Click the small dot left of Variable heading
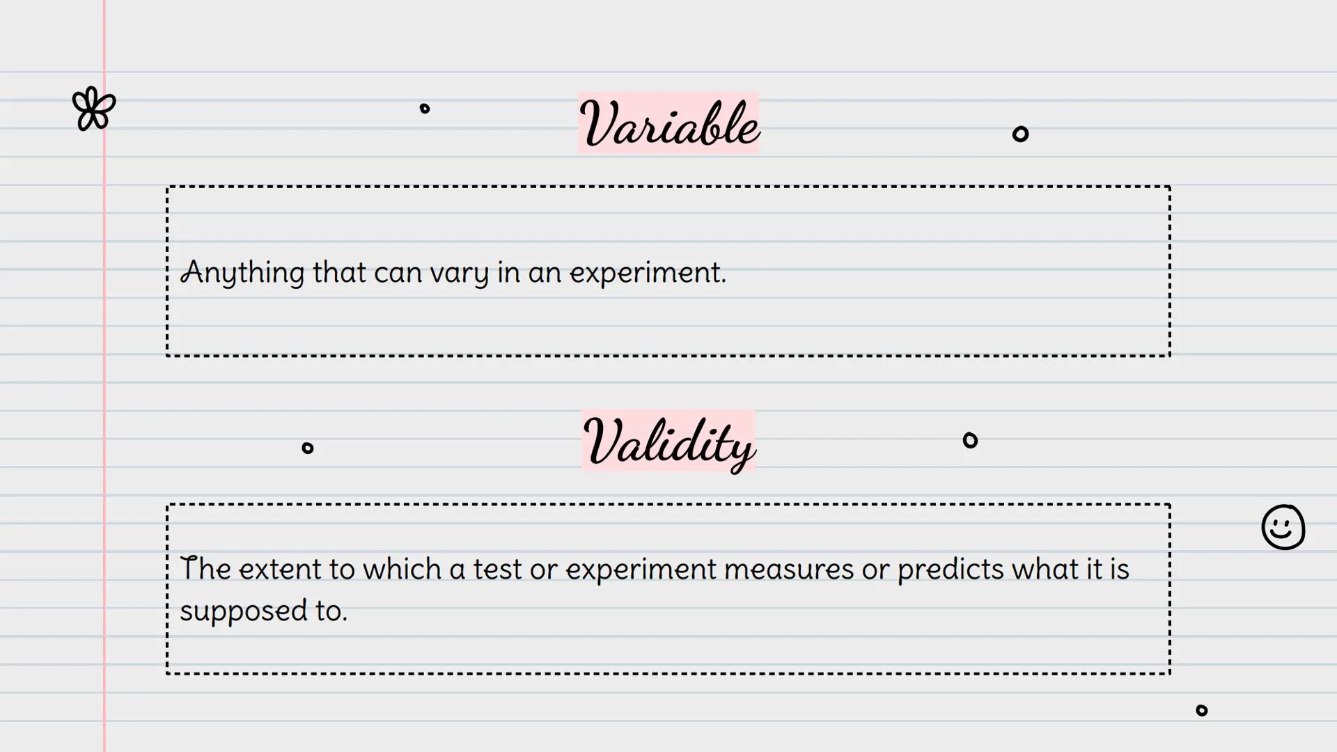The image size is (1337, 752). (x=425, y=109)
